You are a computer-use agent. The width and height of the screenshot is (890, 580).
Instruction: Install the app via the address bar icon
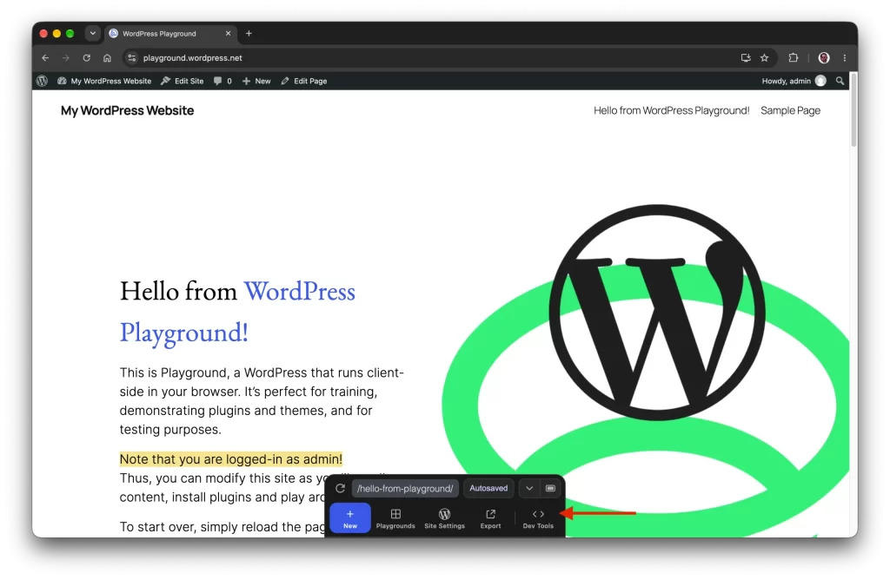coord(745,58)
